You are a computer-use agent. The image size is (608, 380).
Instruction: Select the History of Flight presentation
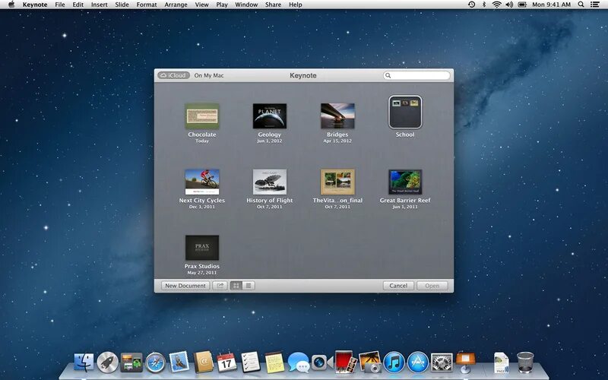(x=270, y=182)
